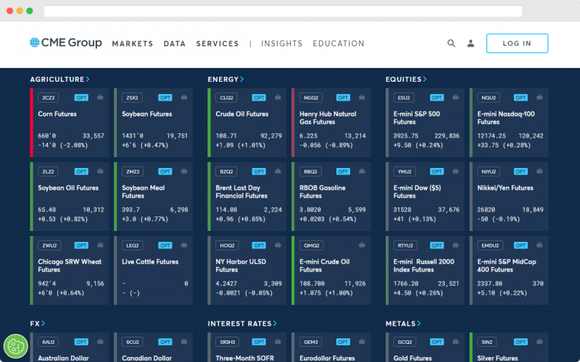Expand the Energy category chevron
This screenshot has height=362, width=580.
(x=242, y=79)
